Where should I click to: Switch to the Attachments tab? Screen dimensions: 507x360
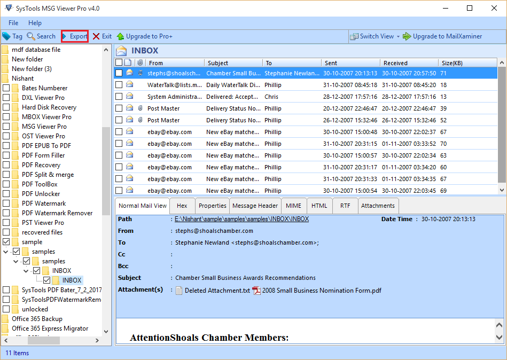click(x=378, y=206)
